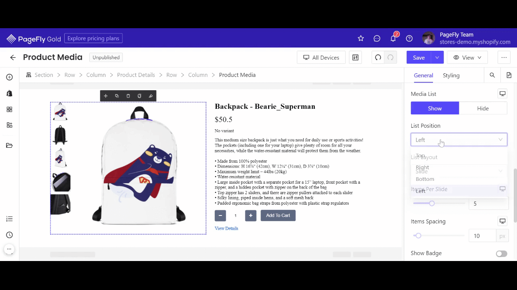The height and width of the screenshot is (290, 517).
Task: Toggle device icon beside Items Spacing
Action: click(x=502, y=221)
